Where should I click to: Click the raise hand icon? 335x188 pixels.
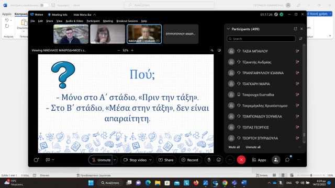[209, 160]
